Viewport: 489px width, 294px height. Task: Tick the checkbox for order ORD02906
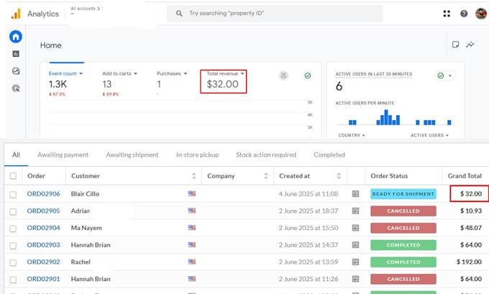(13, 195)
